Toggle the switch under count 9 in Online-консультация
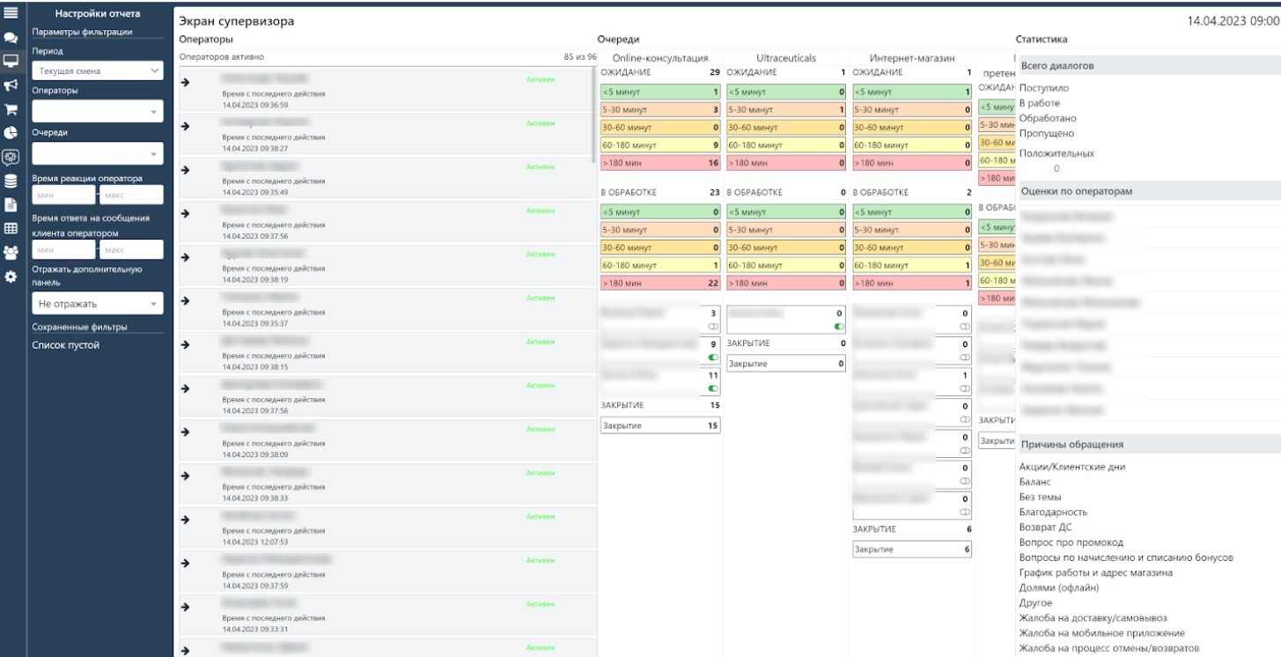 713,358
